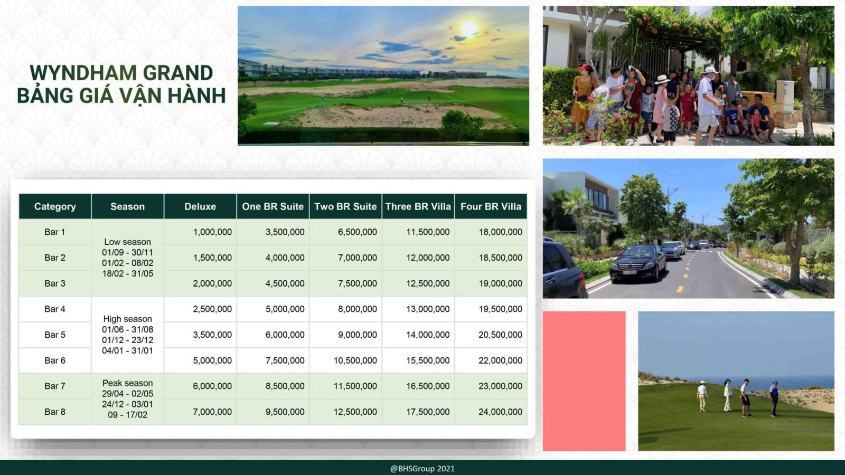
Task: Click the Bar 1 row label
Action: (x=55, y=232)
